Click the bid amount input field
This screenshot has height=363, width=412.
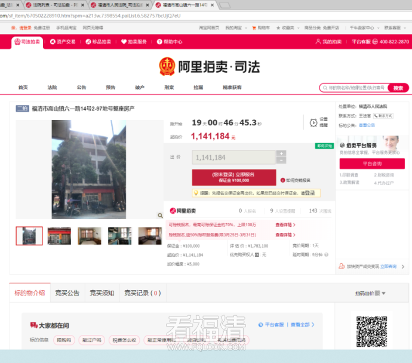pyautogui.click(x=233, y=158)
